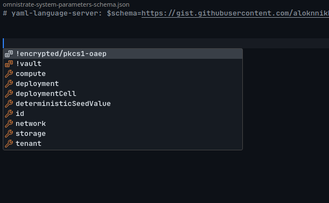Pick deploymentCell from the autocomplete list
This screenshot has height=203, width=329.
tap(123, 94)
